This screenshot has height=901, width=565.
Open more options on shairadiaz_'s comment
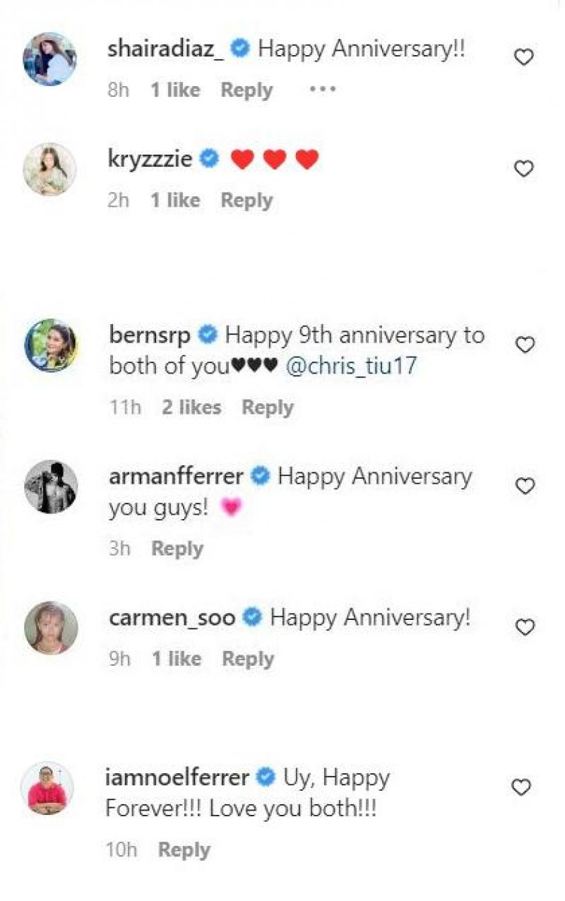pyautogui.click(x=323, y=90)
